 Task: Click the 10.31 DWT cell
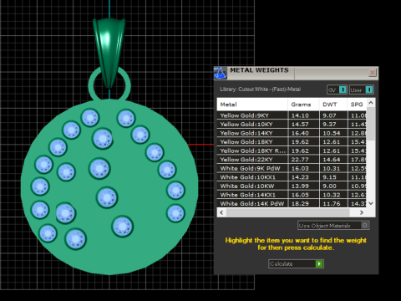[333, 168]
